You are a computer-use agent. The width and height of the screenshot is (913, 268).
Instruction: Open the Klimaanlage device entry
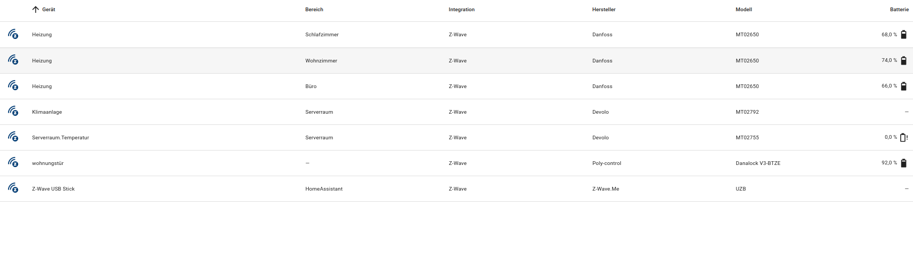click(47, 112)
